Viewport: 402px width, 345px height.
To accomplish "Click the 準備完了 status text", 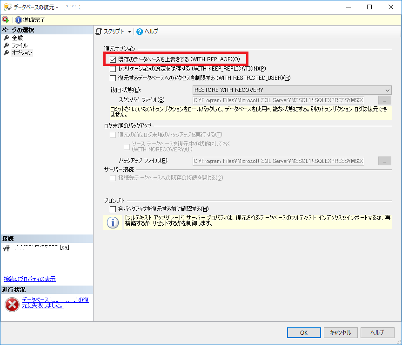I will (34, 20).
